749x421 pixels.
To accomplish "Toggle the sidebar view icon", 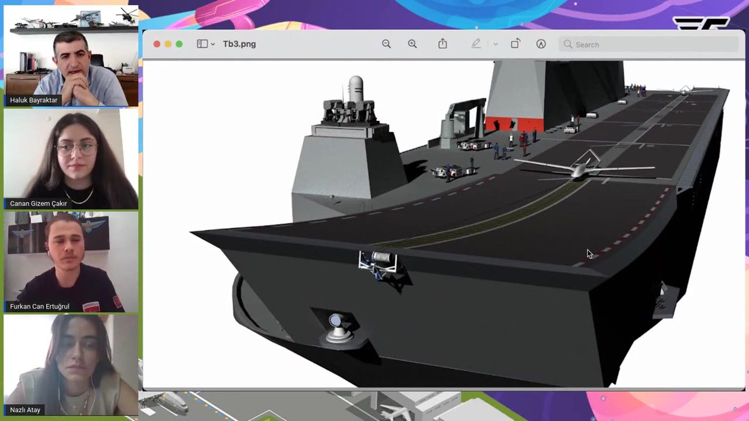I will pos(202,44).
